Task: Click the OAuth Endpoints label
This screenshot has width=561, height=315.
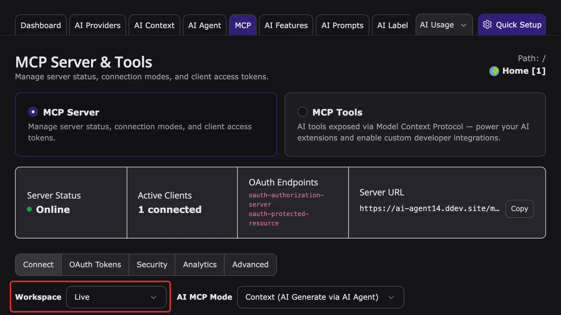Action: (283, 182)
